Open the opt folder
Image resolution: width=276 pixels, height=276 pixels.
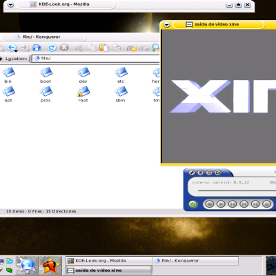coord(8,95)
